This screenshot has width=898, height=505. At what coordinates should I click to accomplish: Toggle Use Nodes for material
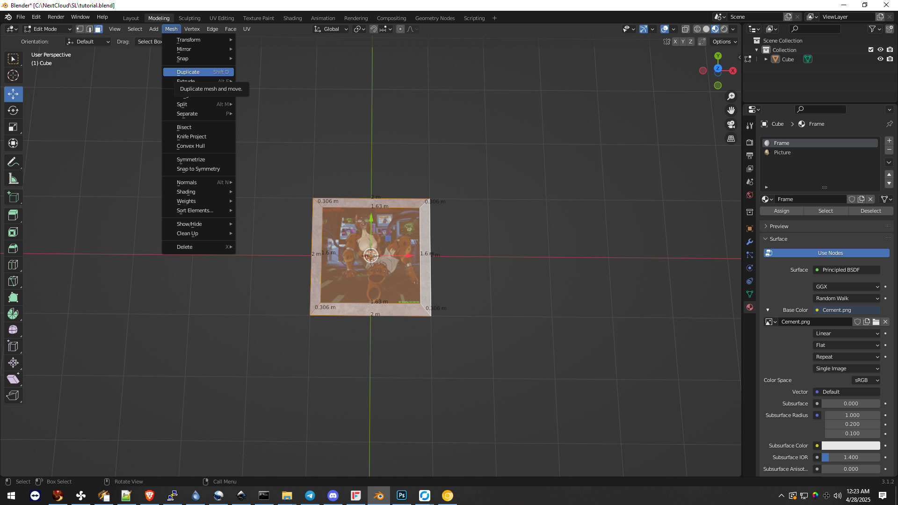pyautogui.click(x=826, y=253)
